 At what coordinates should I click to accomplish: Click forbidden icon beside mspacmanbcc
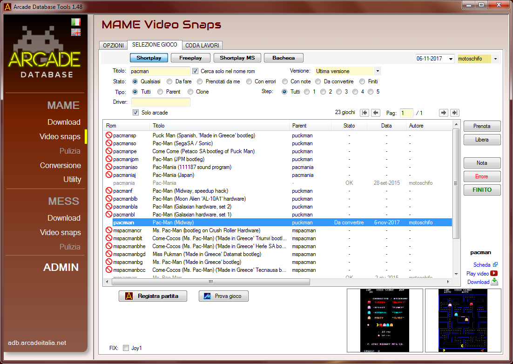pos(109,270)
